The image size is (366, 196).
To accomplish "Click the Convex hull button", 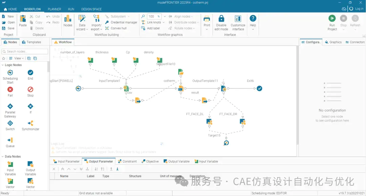I will [116, 28].
